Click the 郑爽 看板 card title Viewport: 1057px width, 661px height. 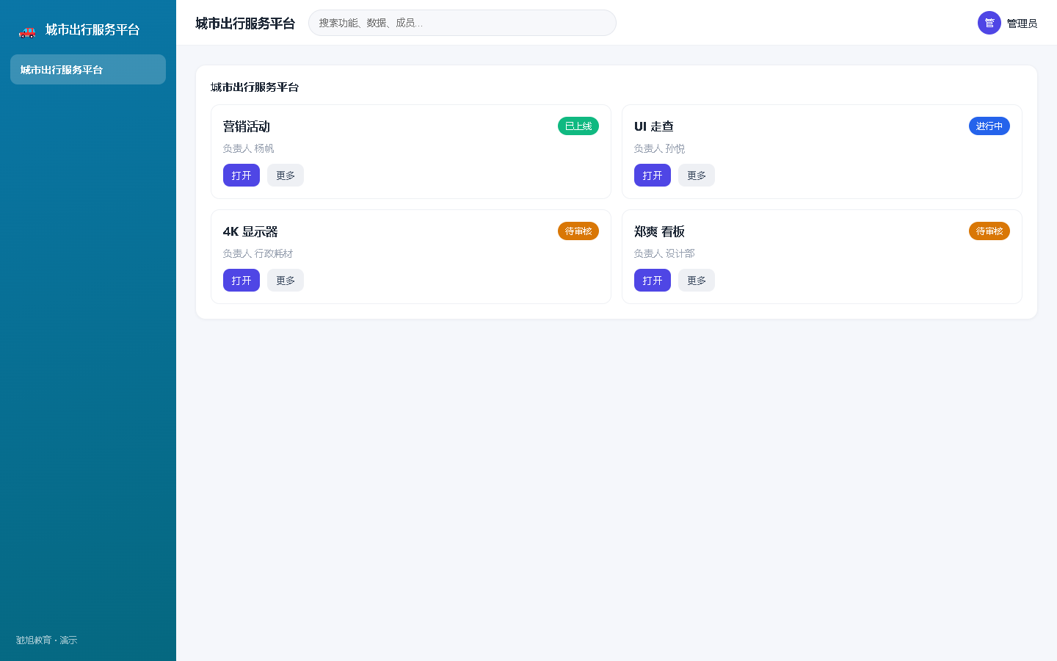(x=659, y=231)
